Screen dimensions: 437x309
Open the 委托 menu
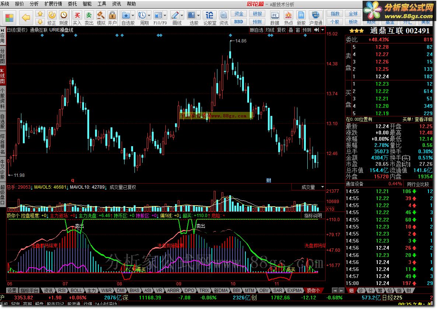point(73,4)
